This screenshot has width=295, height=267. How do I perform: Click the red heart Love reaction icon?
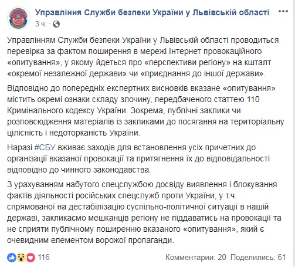click(x=30, y=258)
